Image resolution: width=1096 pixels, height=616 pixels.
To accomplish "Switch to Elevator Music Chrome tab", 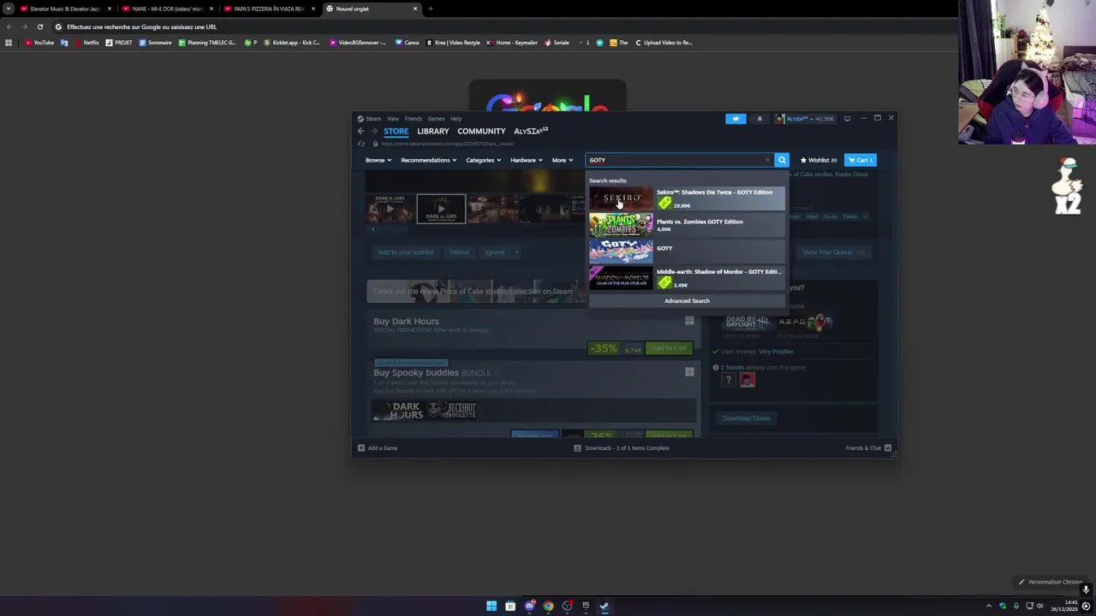I will [x=65, y=9].
